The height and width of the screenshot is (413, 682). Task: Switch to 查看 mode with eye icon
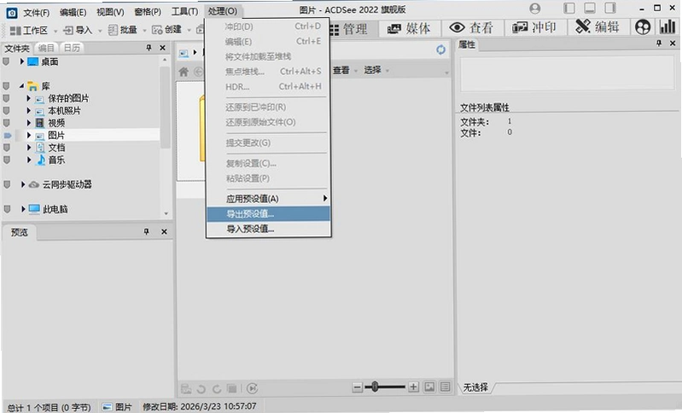coord(471,28)
